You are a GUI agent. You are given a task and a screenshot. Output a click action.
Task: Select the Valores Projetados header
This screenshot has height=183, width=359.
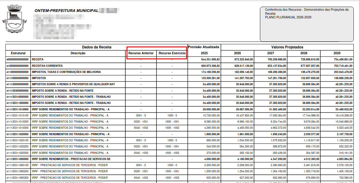287,47
